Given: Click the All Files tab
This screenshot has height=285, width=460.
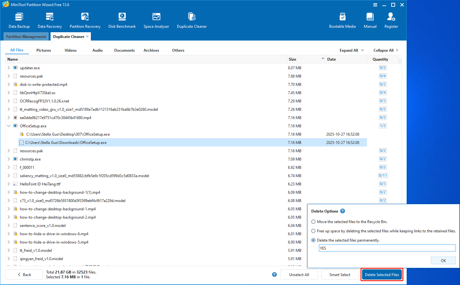Looking at the screenshot, I should click(x=17, y=50).
